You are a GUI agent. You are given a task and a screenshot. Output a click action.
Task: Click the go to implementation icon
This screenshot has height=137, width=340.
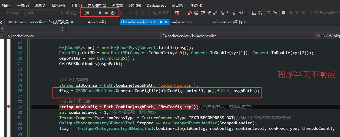pyautogui.click(x=228, y=13)
